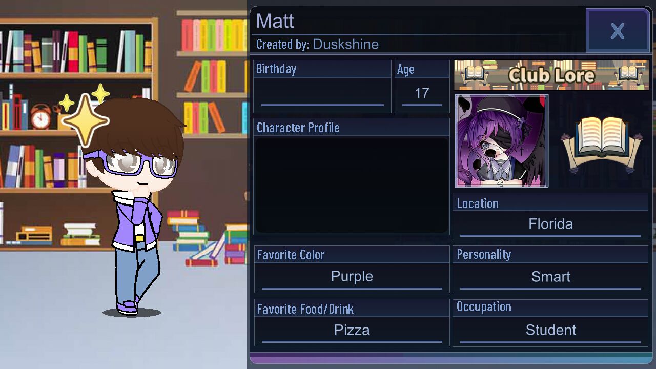The height and width of the screenshot is (369, 656).
Task: Click the red alarm clock on the shelf
Action: pyautogui.click(x=41, y=117)
